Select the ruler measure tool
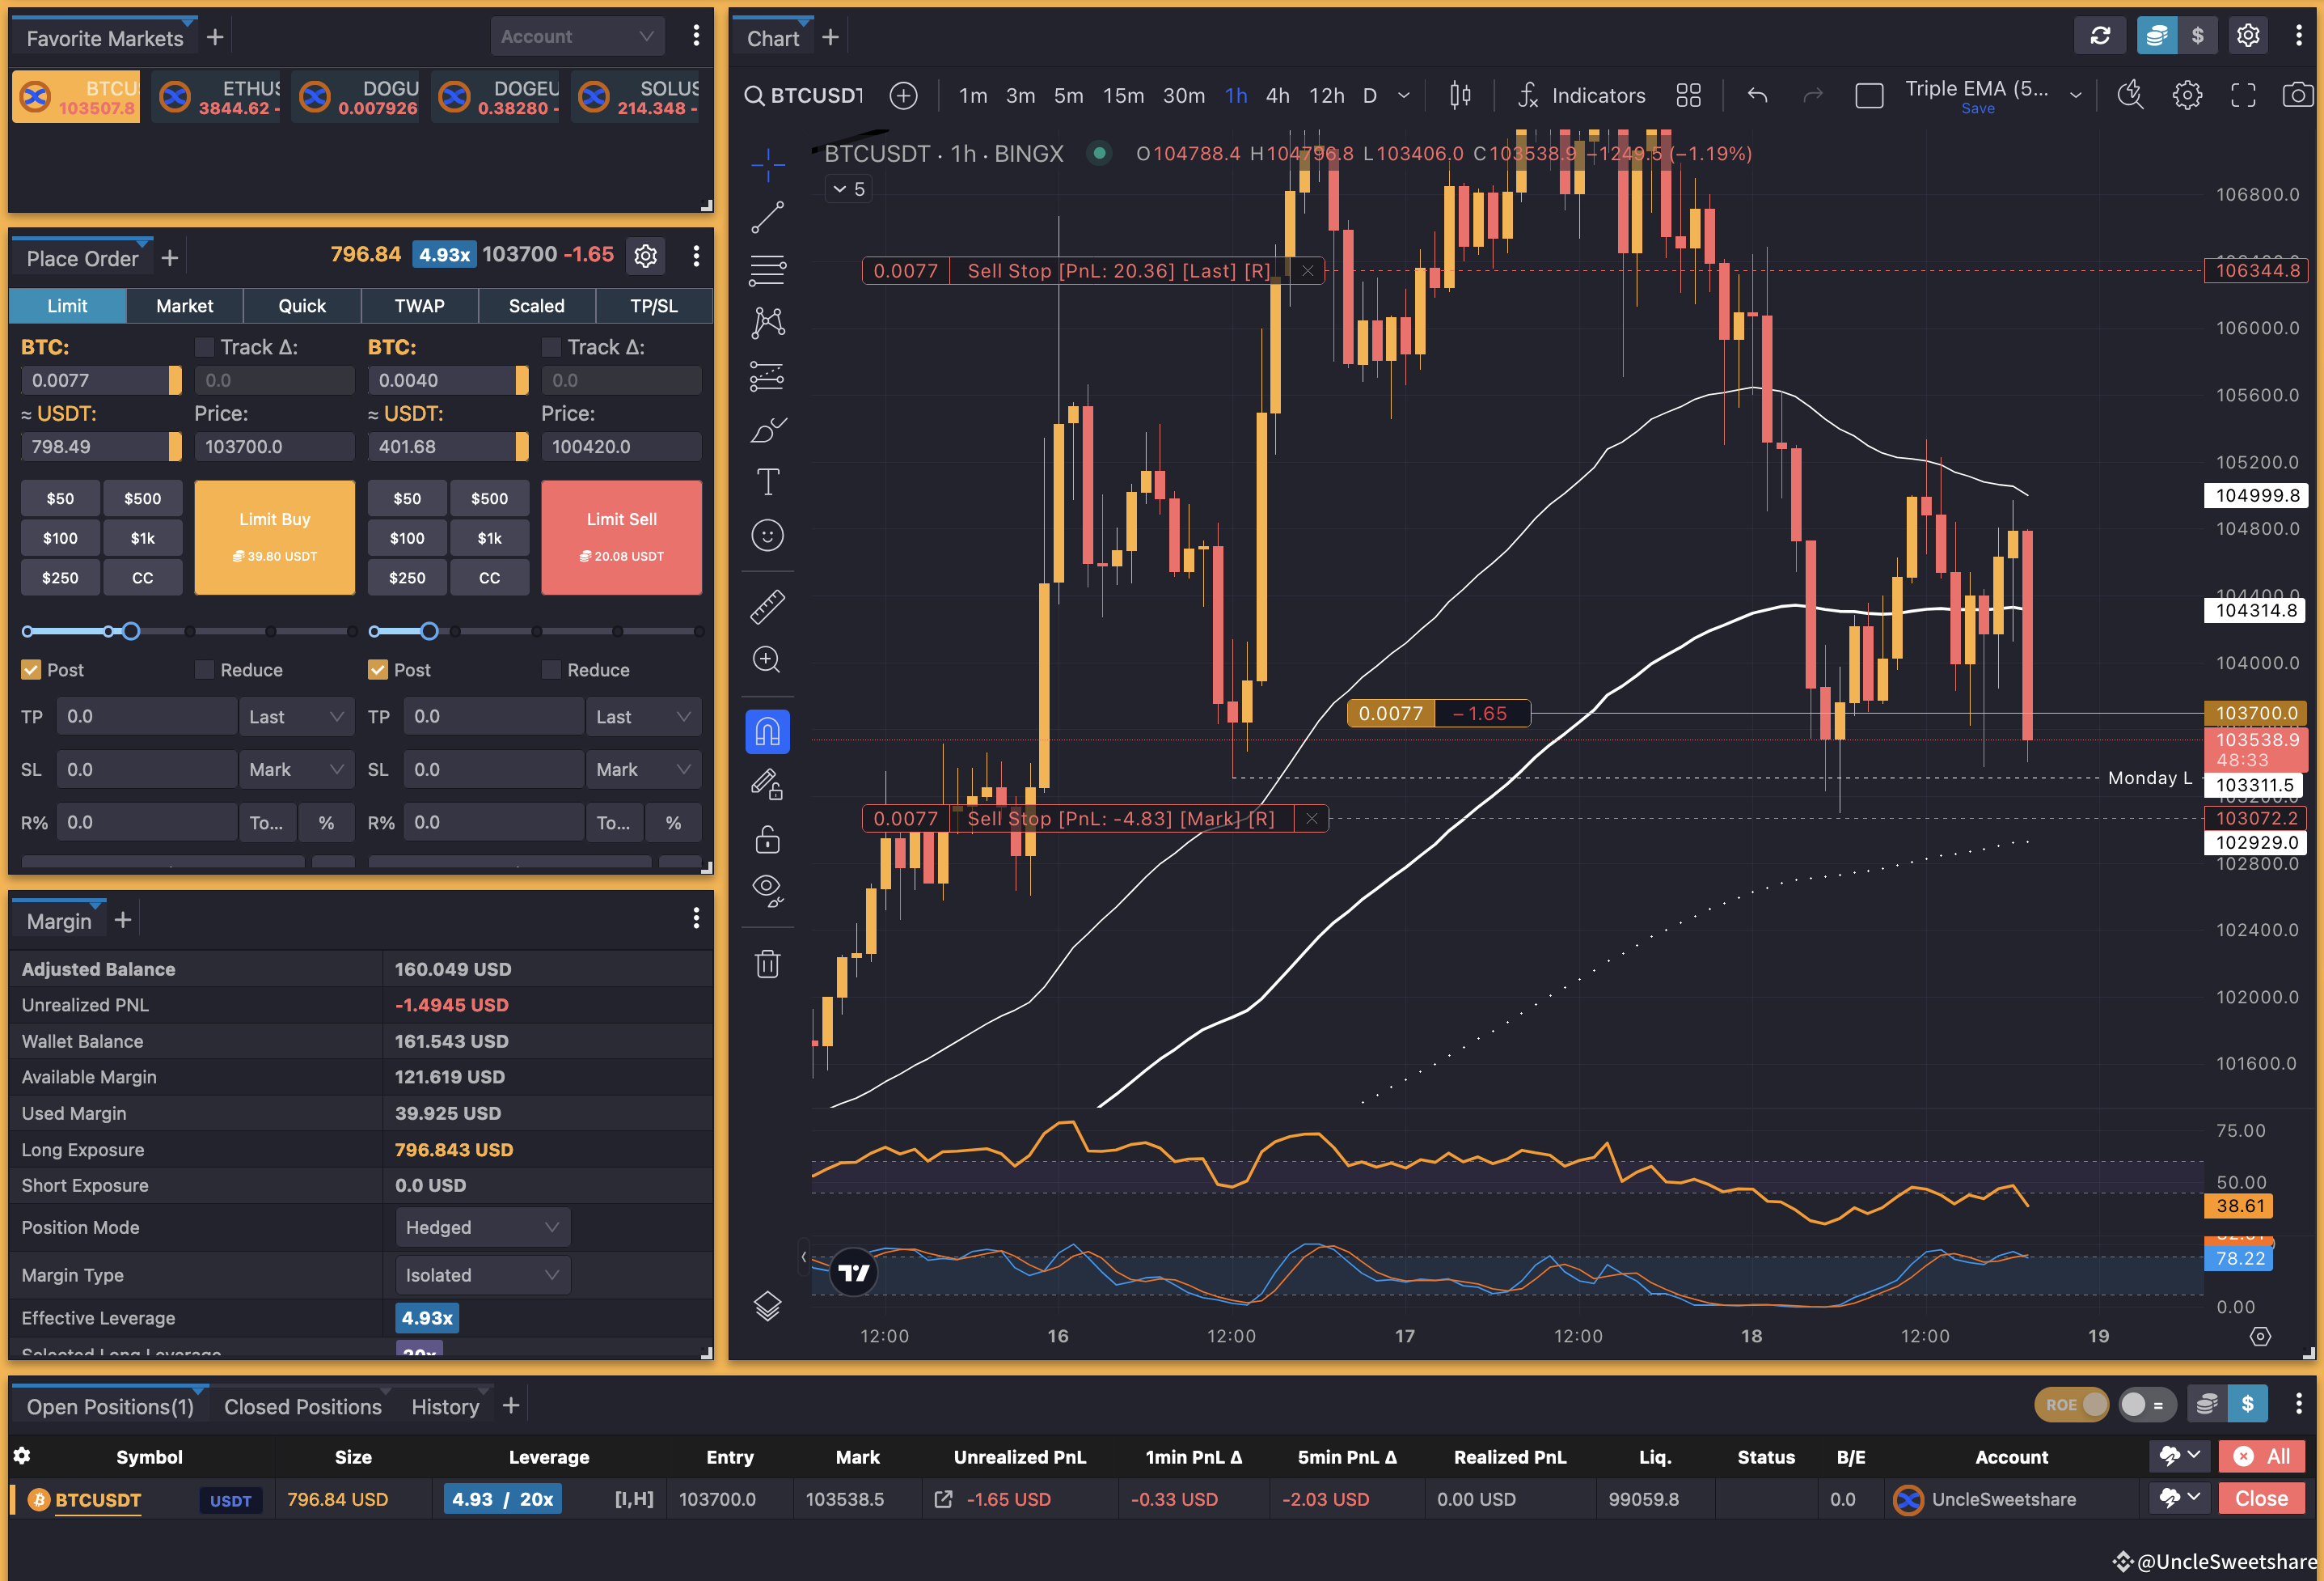Image resolution: width=2324 pixels, height=1581 pixels. click(x=767, y=606)
